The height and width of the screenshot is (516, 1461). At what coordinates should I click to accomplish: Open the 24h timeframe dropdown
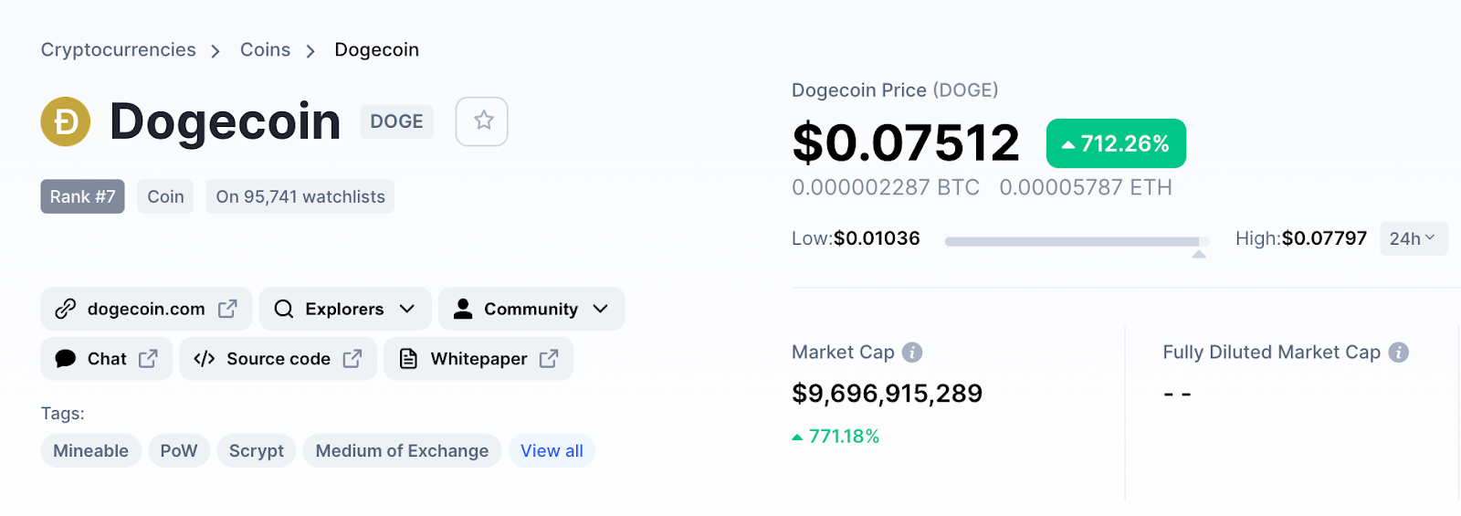pos(1413,238)
